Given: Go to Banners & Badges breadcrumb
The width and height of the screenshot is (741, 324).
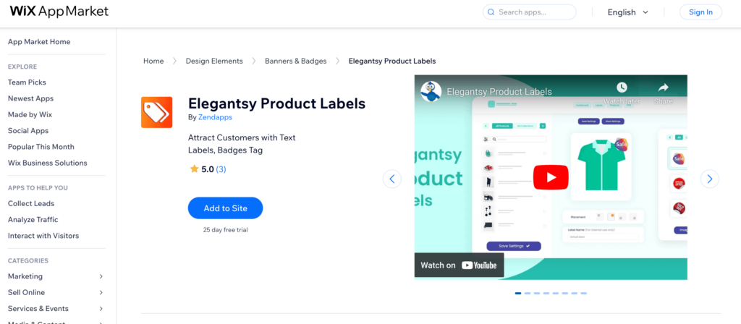Looking at the screenshot, I should pyautogui.click(x=295, y=61).
